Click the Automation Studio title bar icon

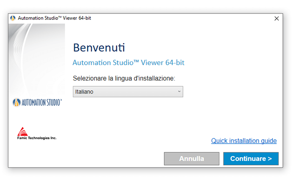click(x=13, y=18)
